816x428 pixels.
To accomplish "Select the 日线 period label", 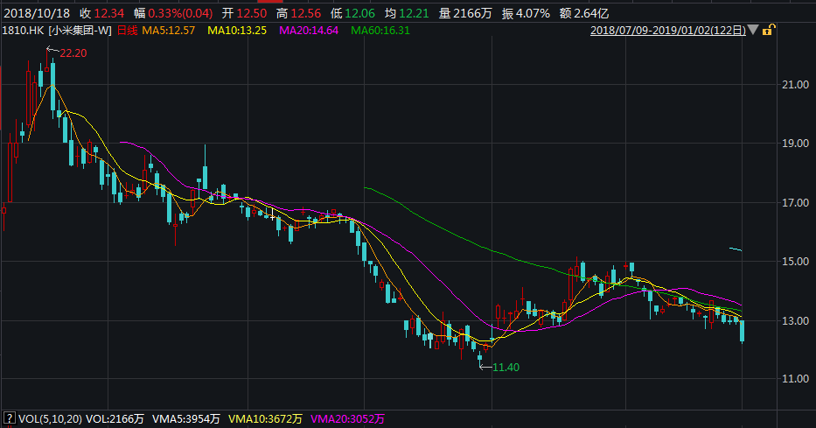I will tap(127, 31).
